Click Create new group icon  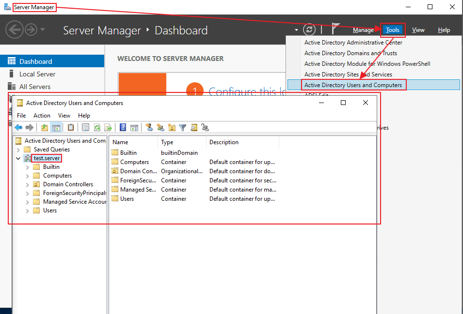[x=160, y=128]
